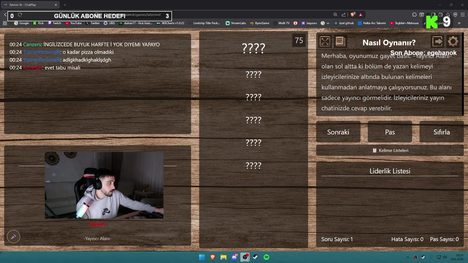Viewport: 468px width, 263px height.
Task: Open Brave Leo AI star icon
Action: click(448, 15)
